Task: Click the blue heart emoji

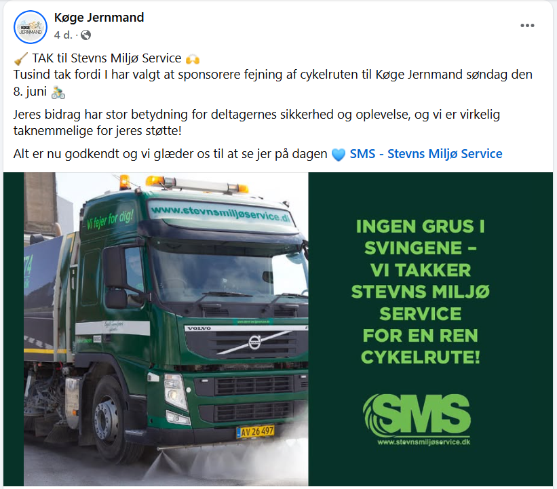Action: click(x=338, y=155)
